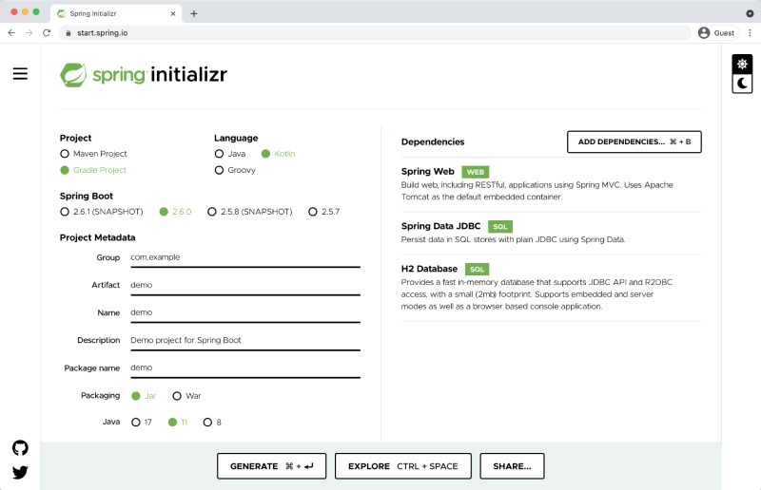Click the Explore button
761x490 pixels.
pyautogui.click(x=402, y=466)
